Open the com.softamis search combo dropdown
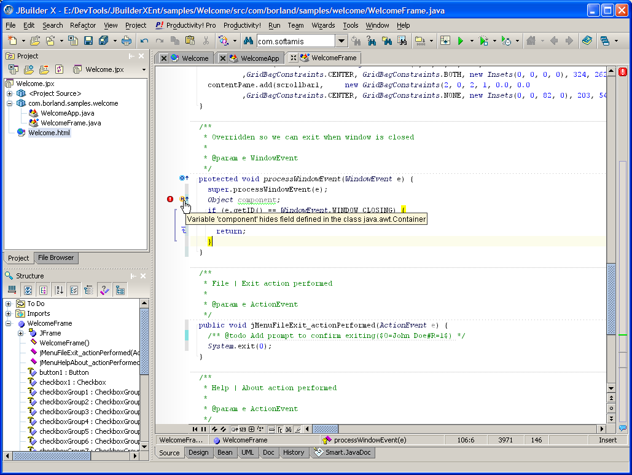Screen dimensions: 632x475 click(342, 41)
